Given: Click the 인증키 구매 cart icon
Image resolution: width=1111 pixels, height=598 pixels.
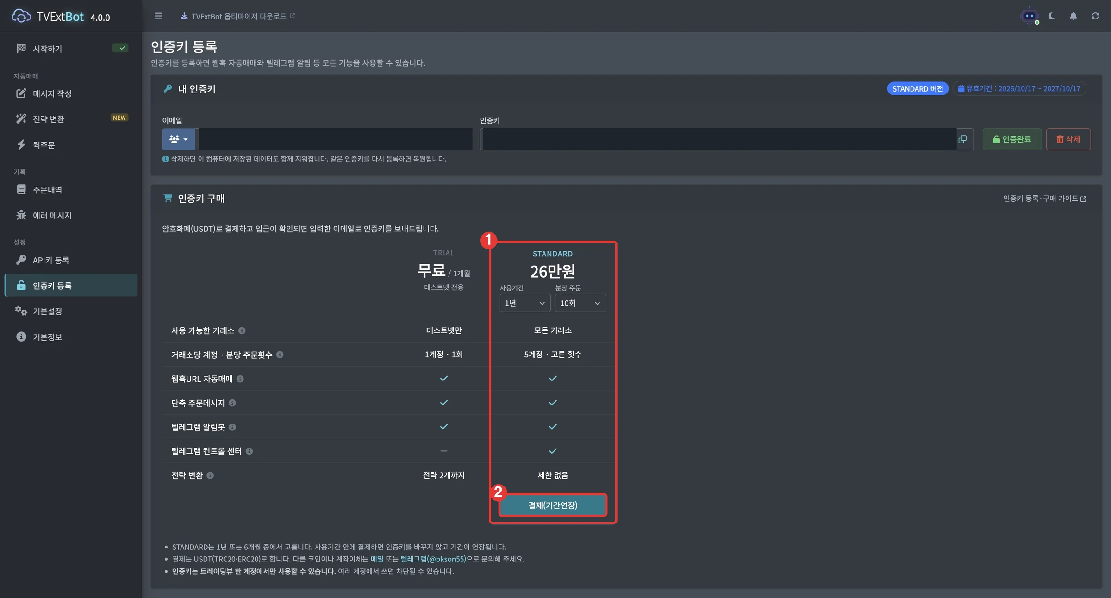Looking at the screenshot, I should (168, 198).
